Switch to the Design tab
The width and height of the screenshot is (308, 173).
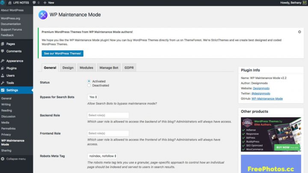[68, 68]
